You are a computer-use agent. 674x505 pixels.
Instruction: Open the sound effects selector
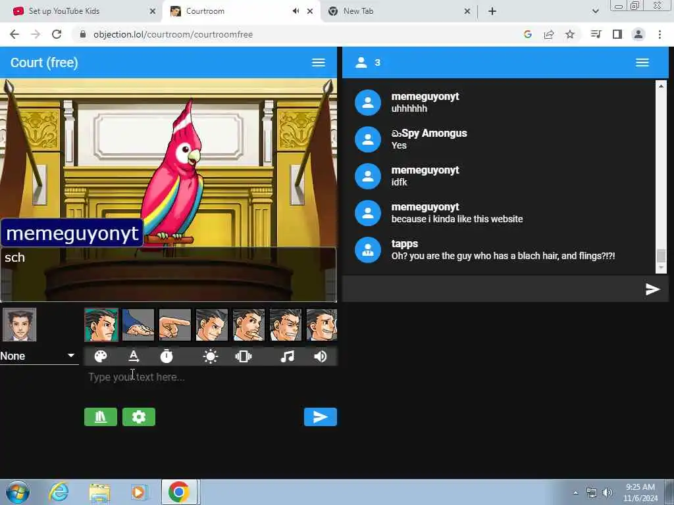click(x=321, y=356)
